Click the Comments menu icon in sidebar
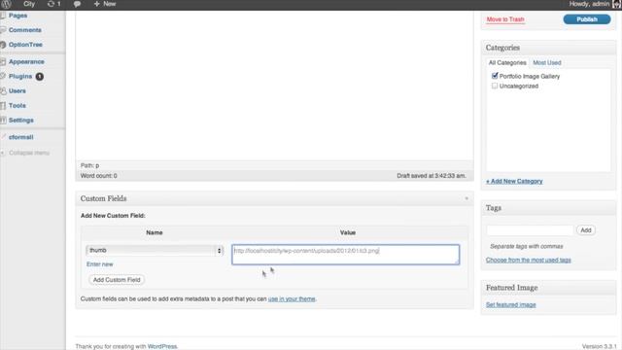This screenshot has width=622, height=350. pyautogui.click(x=3, y=30)
